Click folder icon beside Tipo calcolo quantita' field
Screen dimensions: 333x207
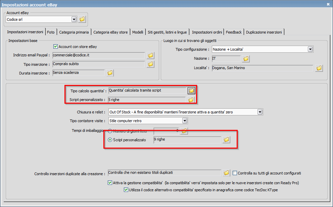click(191, 91)
